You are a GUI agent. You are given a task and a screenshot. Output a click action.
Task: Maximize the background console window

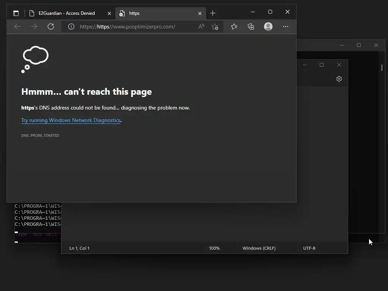pyautogui.click(x=359, y=45)
